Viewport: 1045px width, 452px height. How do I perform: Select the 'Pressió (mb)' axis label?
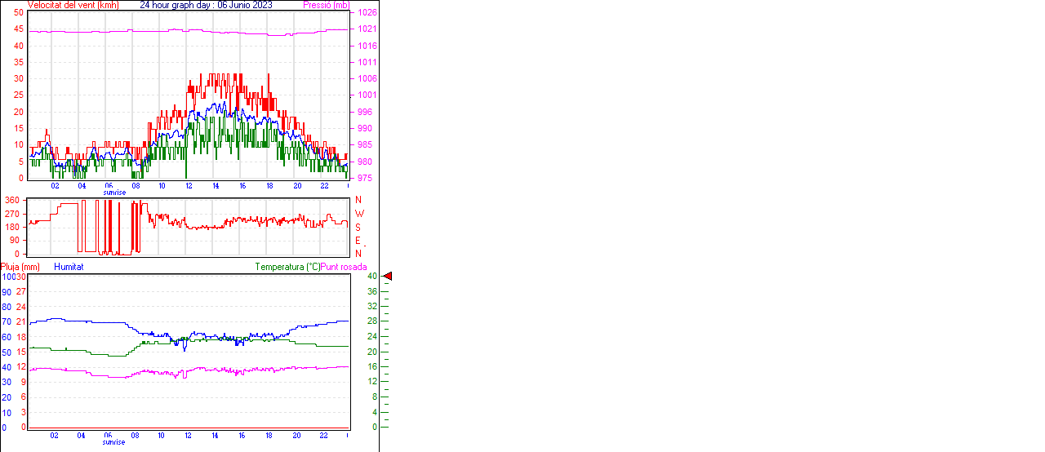click(x=326, y=5)
